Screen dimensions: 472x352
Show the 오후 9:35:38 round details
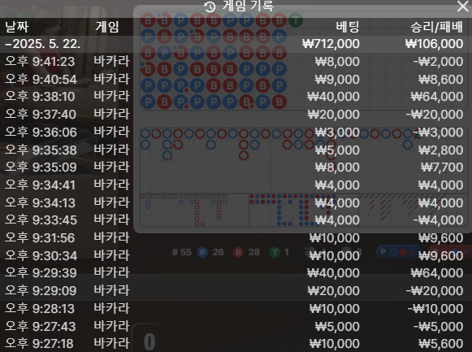coord(236,150)
